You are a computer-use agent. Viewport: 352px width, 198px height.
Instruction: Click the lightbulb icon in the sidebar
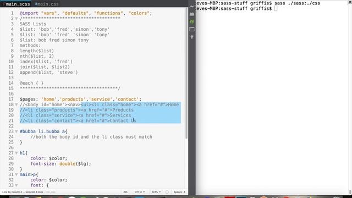(x=192, y=37)
